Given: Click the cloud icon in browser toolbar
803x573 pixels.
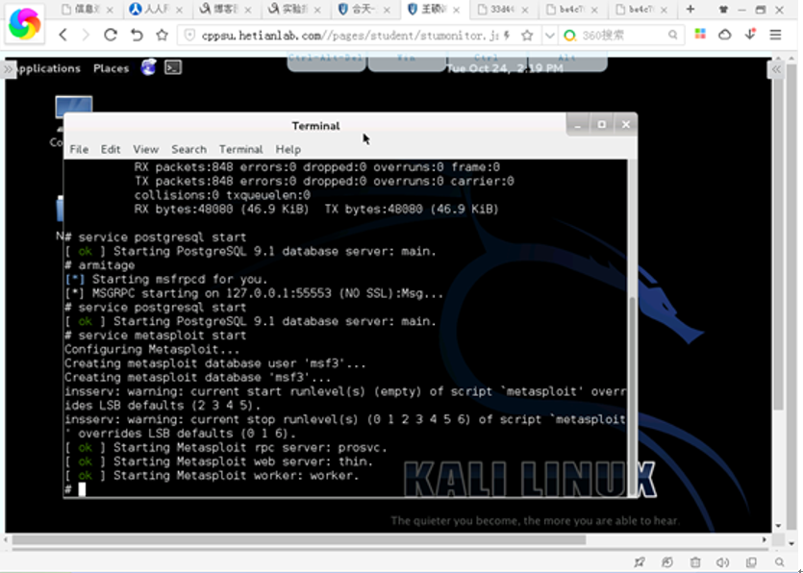Looking at the screenshot, I should 725,35.
